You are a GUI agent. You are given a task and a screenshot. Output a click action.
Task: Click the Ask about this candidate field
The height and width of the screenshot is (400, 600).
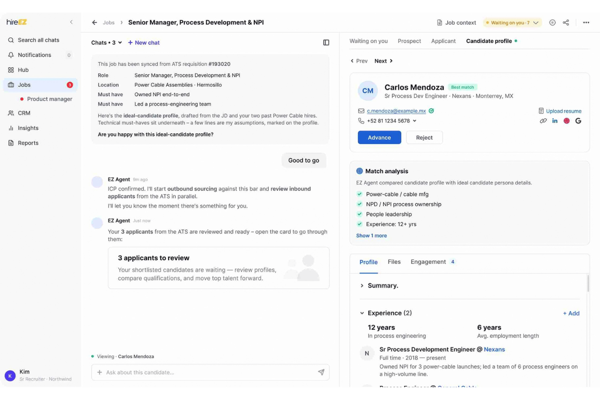(210, 372)
